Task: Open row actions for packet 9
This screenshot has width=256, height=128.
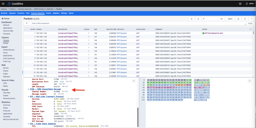Action: pos(250,62)
